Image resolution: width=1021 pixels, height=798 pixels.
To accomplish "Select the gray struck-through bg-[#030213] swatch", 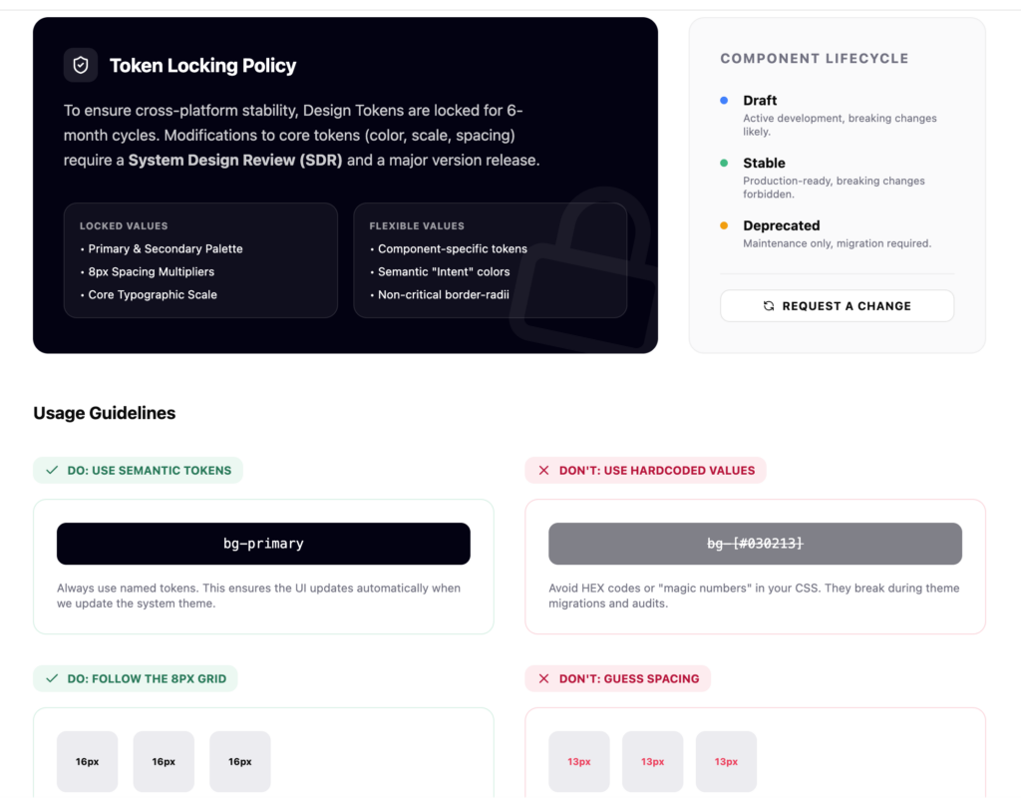I will tap(755, 544).
